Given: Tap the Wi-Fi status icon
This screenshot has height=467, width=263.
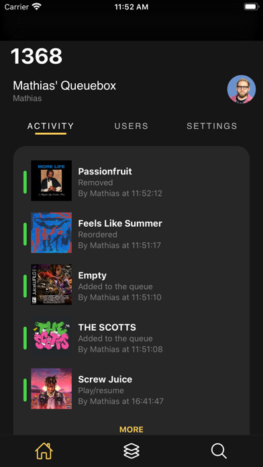Looking at the screenshot, I should pos(37,7).
